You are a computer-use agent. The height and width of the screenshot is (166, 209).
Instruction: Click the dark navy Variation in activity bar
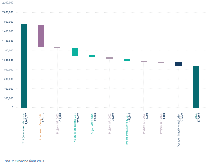[178, 64]
